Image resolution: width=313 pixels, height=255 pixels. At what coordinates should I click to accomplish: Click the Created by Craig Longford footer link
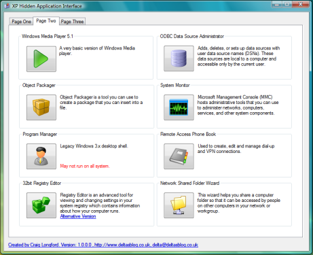pos(103,245)
